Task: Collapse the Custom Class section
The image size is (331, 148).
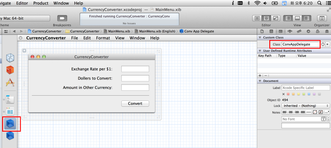Action: 260,37
